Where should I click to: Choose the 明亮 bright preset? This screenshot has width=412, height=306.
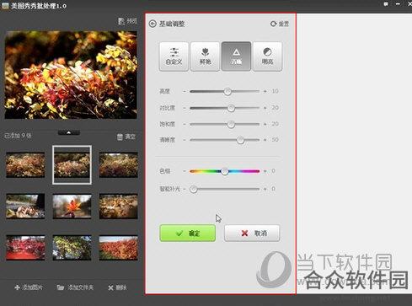[267, 56]
